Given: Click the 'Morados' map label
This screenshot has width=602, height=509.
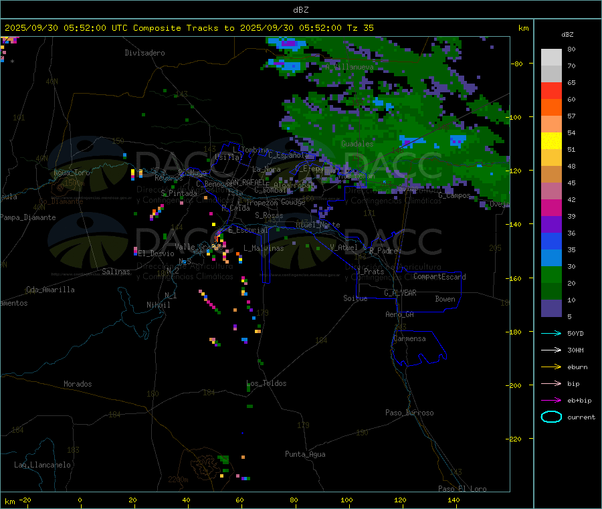Looking at the screenshot, I should click(x=78, y=384).
